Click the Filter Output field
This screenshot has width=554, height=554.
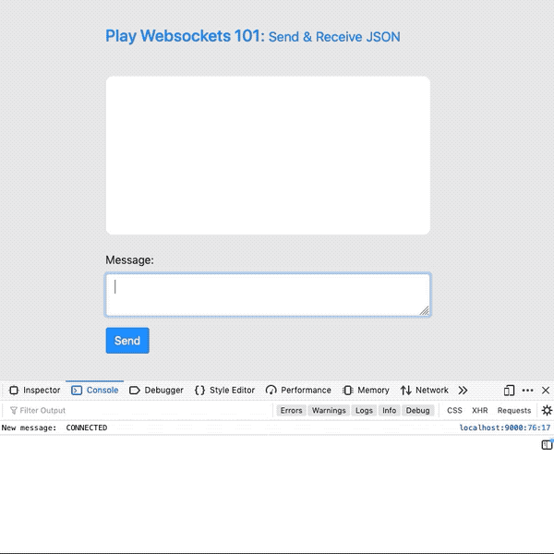[x=139, y=410]
